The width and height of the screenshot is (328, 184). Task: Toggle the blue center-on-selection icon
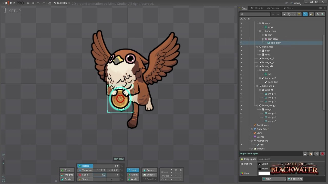tap(305, 14)
